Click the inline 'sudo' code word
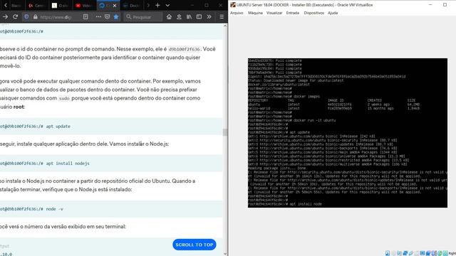456x256 pixels. click(64, 98)
